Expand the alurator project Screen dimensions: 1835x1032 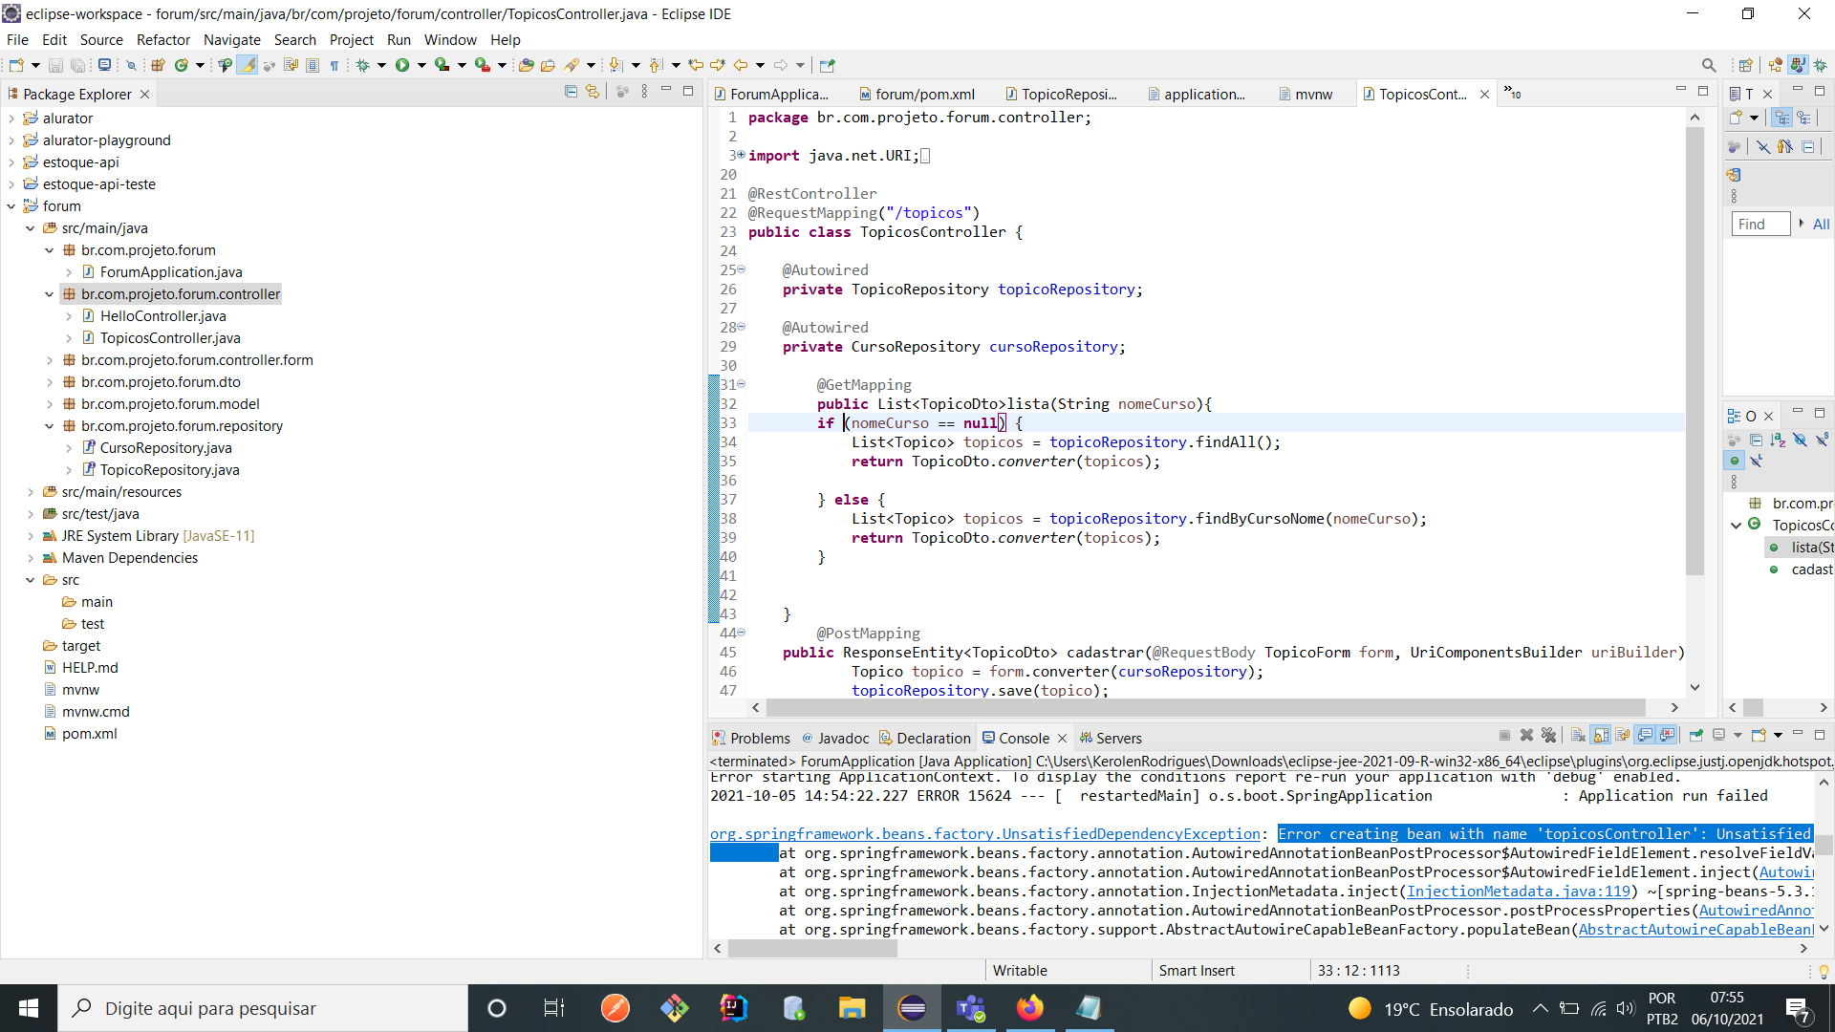pos(11,118)
